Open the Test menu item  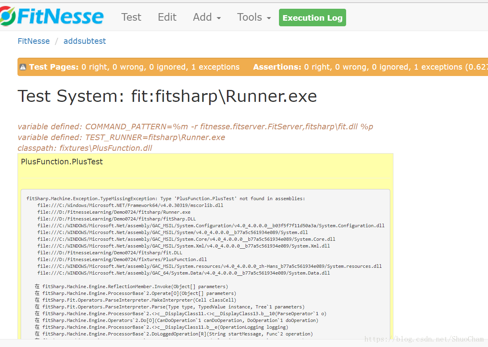click(x=131, y=17)
